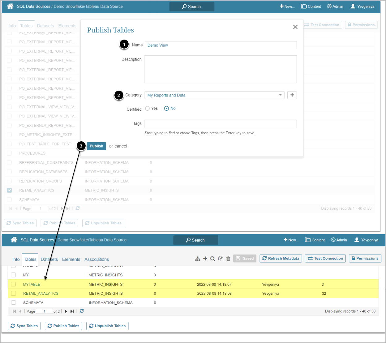Click the hierarchy tree icon in the toolbar
This screenshot has width=386, height=343.
pyautogui.click(x=198, y=259)
